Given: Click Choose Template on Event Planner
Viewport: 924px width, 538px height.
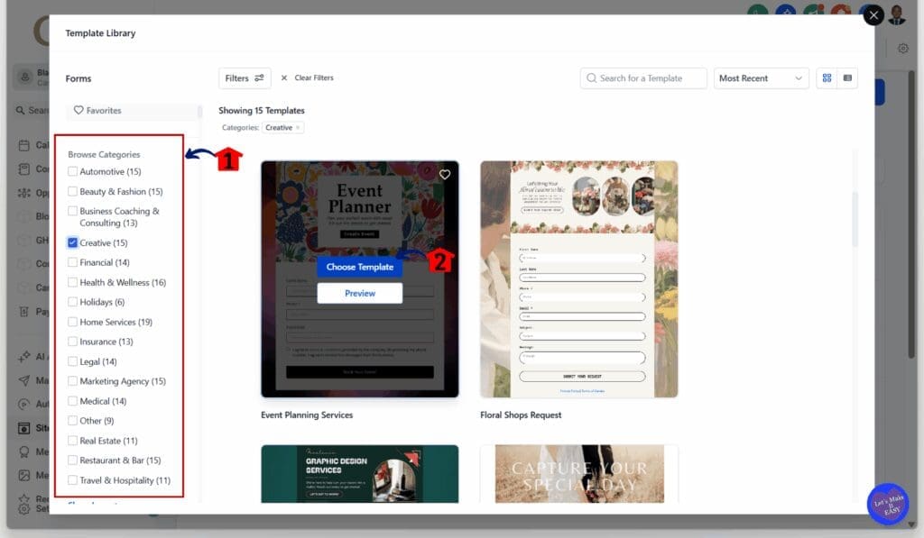Looking at the screenshot, I should [x=360, y=267].
